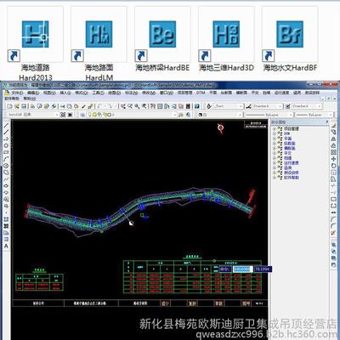Click the highlighted dynamic input field
The width and height of the screenshot is (340, 340).
pos(243,269)
